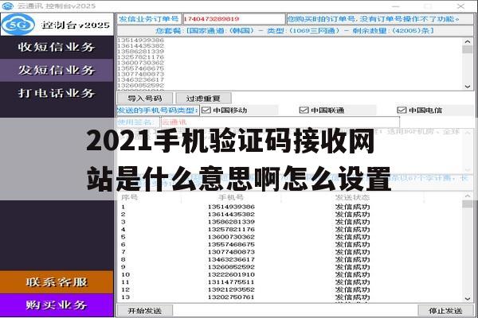
Task: Click the 5G cloud logo icon
Action: (18, 25)
